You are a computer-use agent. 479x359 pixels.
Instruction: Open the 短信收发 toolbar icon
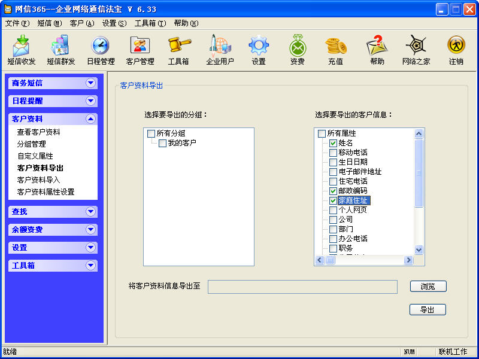(x=21, y=50)
